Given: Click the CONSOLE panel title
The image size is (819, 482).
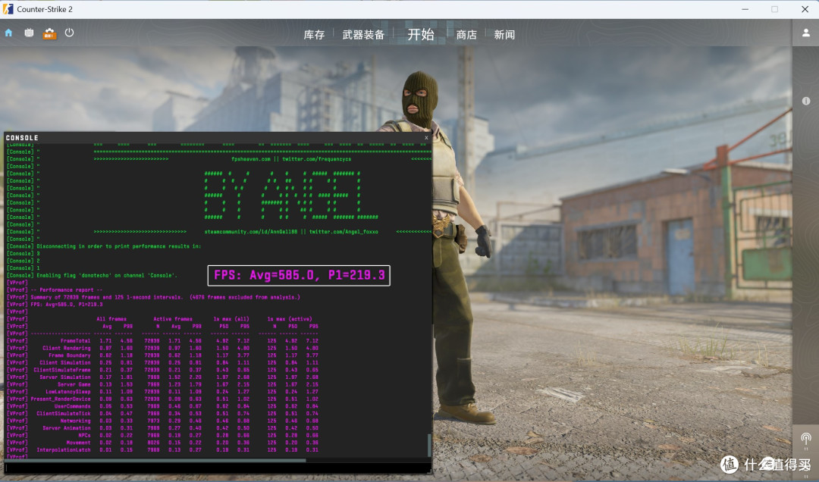Looking at the screenshot, I should 22,138.
